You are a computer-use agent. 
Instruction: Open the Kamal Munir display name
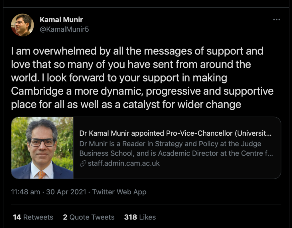click(x=61, y=20)
